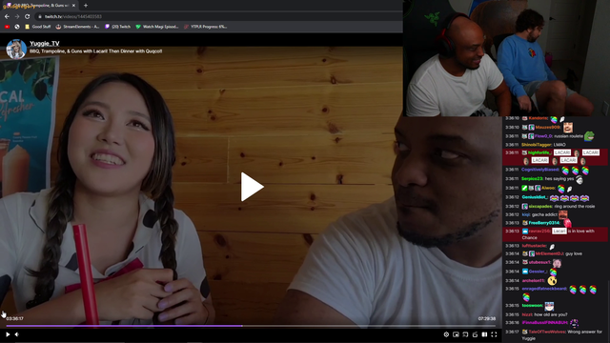Image resolution: width=610 pixels, height=343 pixels.
Task: Click the Yuggie_TV channel name
Action: click(45, 44)
